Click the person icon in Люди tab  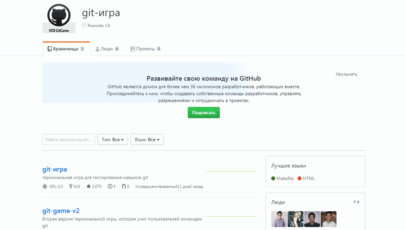(x=97, y=49)
